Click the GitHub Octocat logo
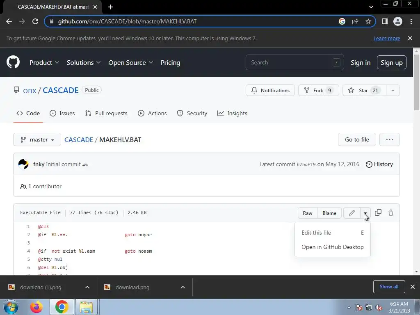The height and width of the screenshot is (315, 420). tap(13, 62)
